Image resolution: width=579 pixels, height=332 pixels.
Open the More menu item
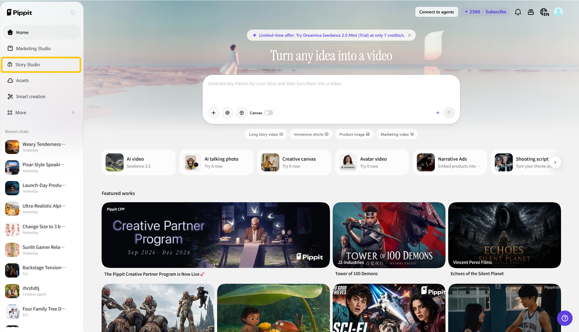(x=42, y=113)
